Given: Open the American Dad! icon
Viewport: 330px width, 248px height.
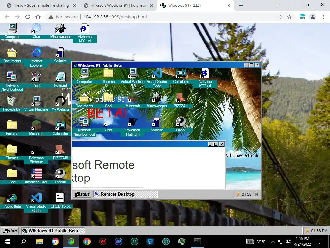Looking at the screenshot, I should tap(36, 177).
